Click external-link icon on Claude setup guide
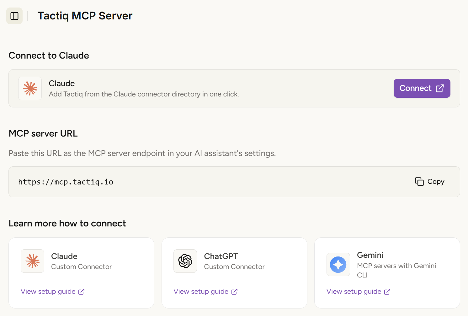Image resolution: width=468 pixels, height=316 pixels. [x=81, y=292]
